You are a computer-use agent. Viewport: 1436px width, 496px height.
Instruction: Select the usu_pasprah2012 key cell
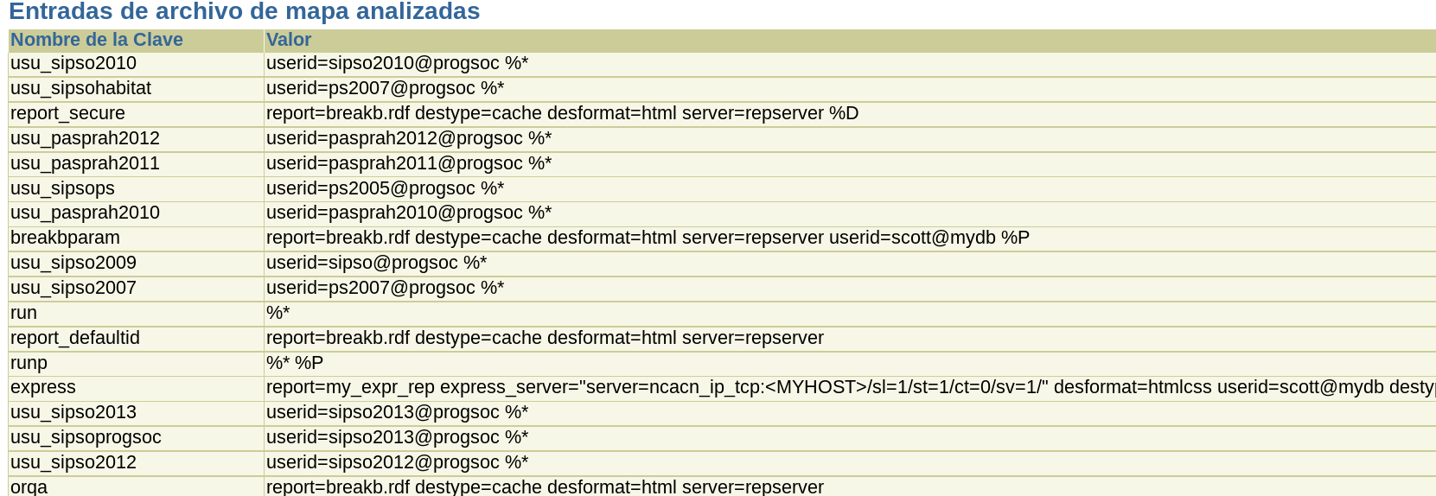tap(85, 139)
